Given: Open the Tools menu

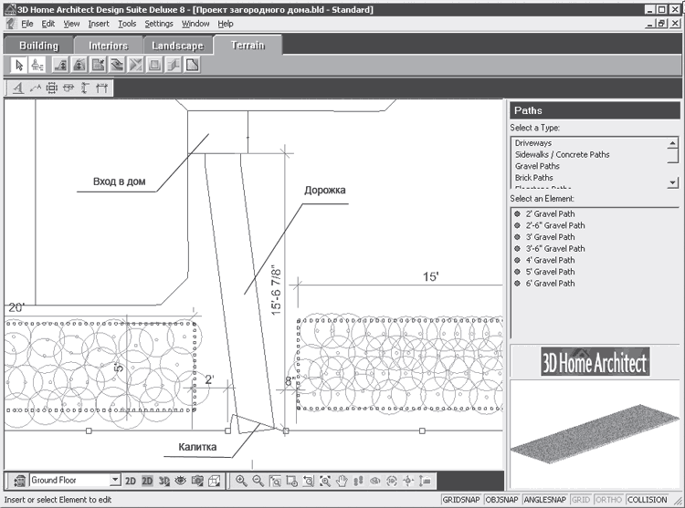Looking at the screenshot, I should (127, 23).
